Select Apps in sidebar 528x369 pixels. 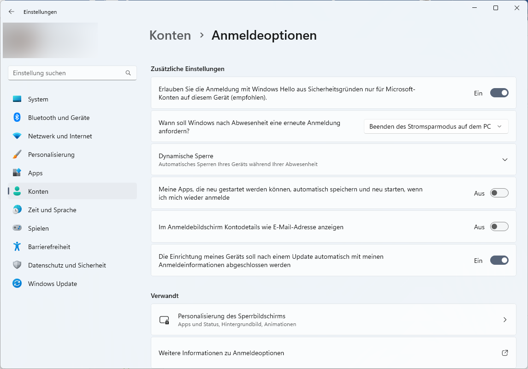(x=72, y=173)
